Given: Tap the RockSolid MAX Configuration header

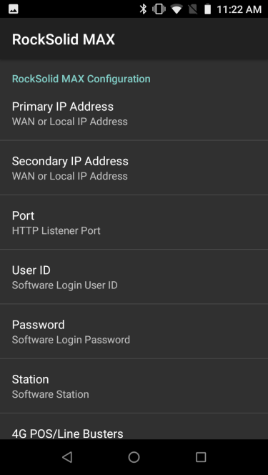Looking at the screenshot, I should [x=81, y=79].
